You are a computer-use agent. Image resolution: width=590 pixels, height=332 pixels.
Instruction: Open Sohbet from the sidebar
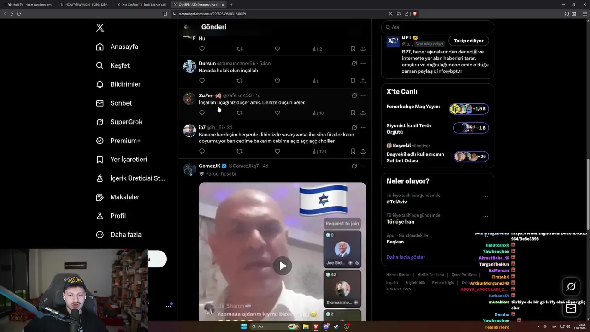click(x=114, y=103)
